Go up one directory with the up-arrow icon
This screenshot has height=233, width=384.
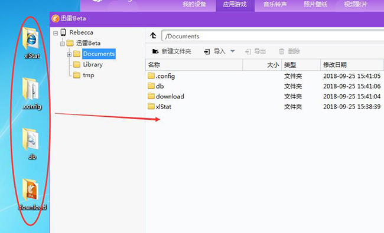(x=154, y=36)
